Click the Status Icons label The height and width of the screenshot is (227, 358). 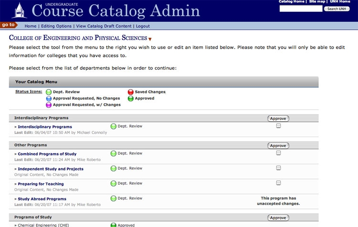tap(29, 91)
